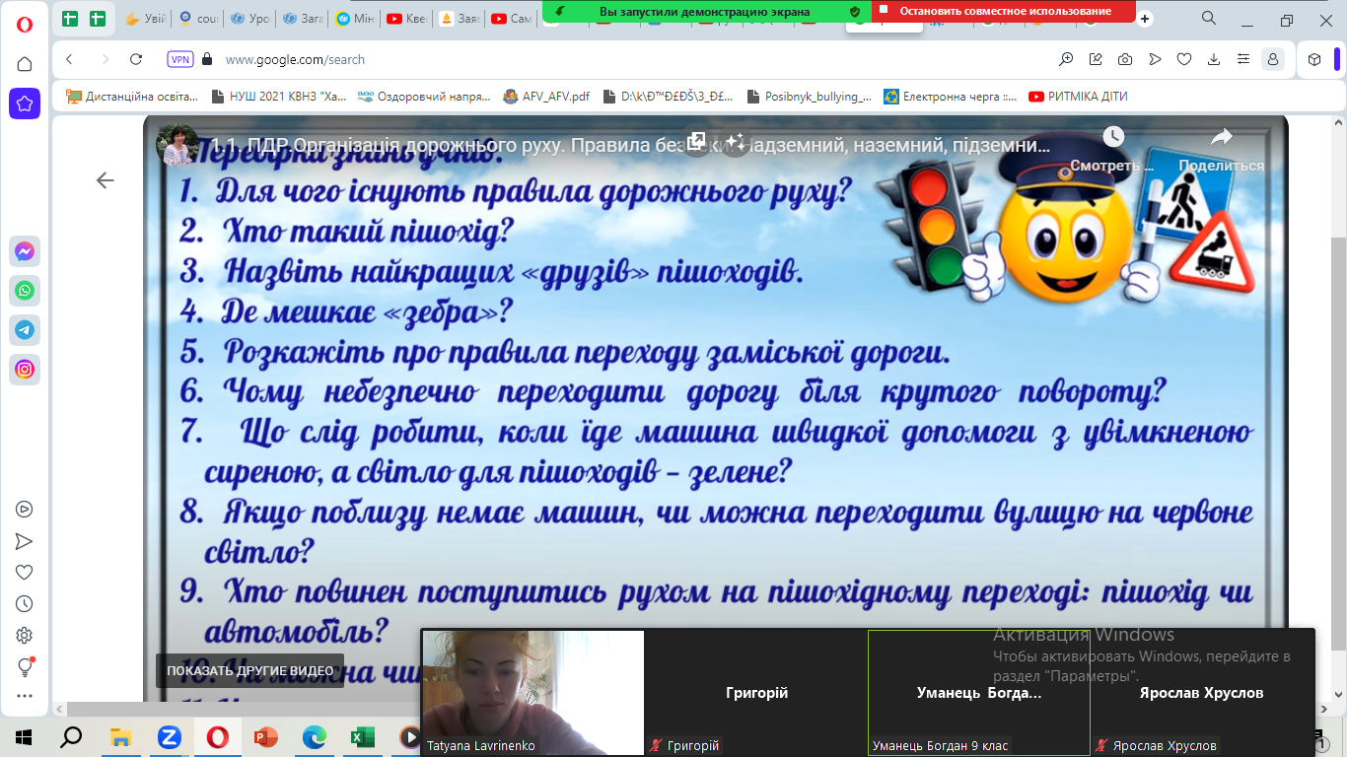Viewport: 1347px width, 757px height.
Task: Open the Downloads toolbar icon
Action: 1214,59
